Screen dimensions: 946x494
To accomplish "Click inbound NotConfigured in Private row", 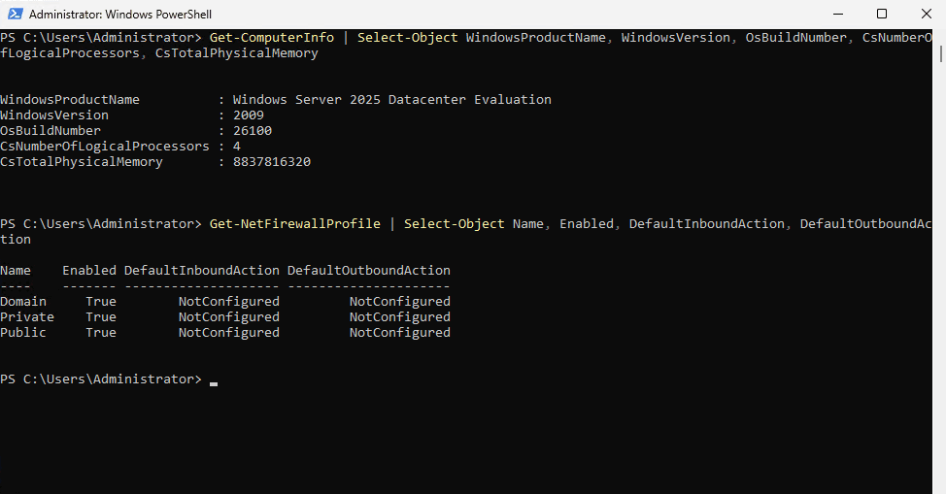I will click(228, 317).
